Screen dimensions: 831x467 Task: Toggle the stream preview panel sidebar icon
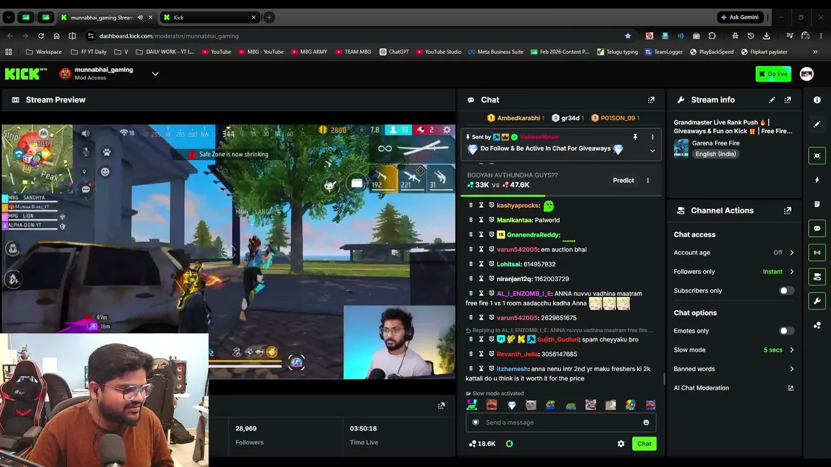(x=817, y=156)
